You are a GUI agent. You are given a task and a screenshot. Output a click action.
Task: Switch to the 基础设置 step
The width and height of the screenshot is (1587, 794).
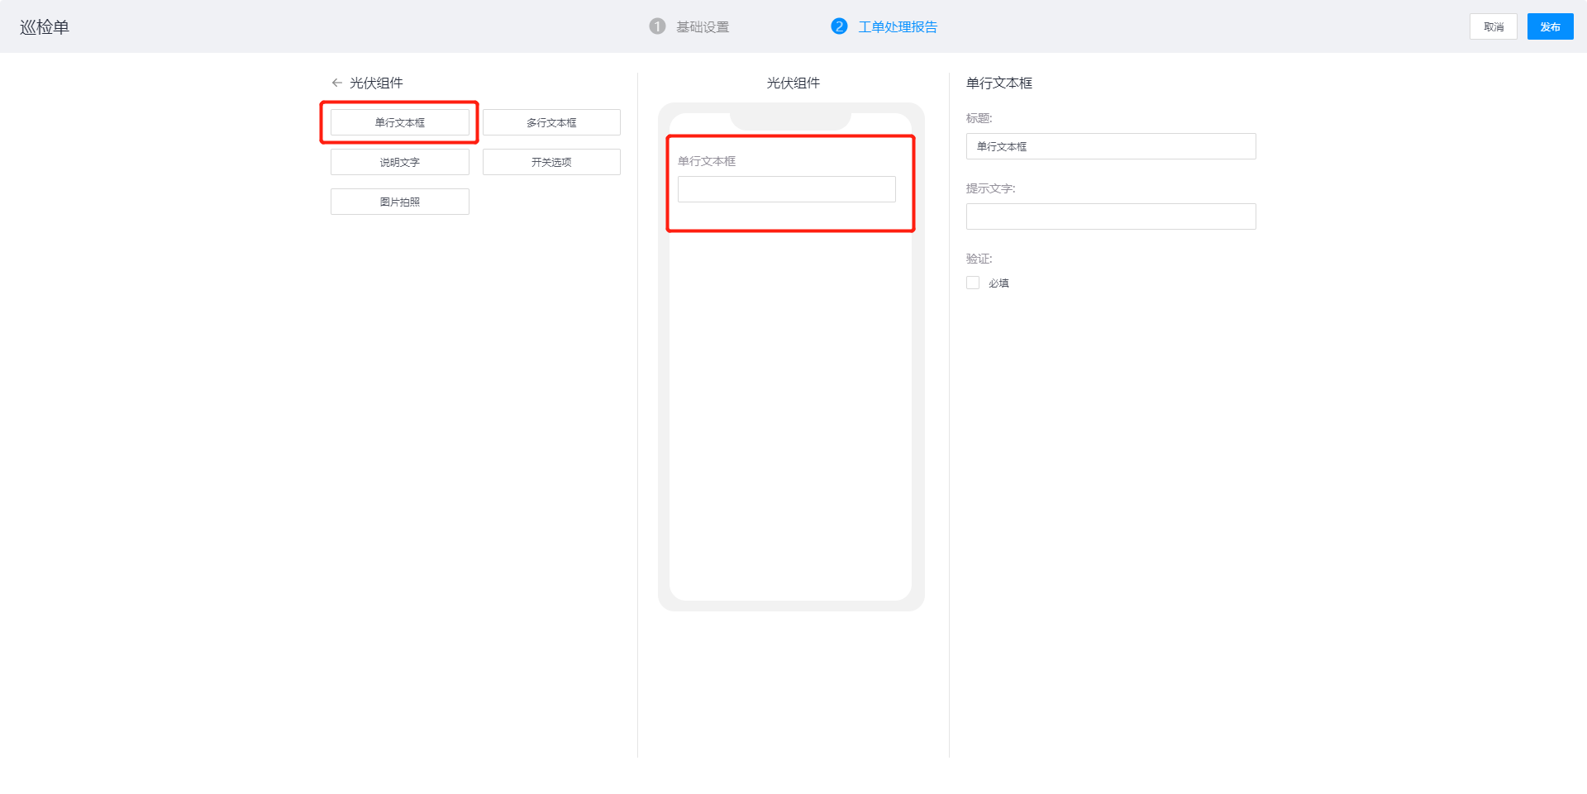point(703,27)
